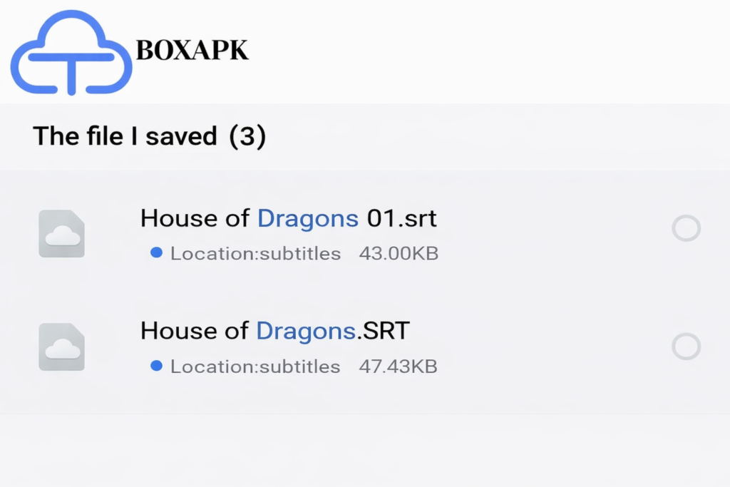Open the House of Dragons.SRT file name
The width and height of the screenshot is (730, 487).
(x=275, y=330)
